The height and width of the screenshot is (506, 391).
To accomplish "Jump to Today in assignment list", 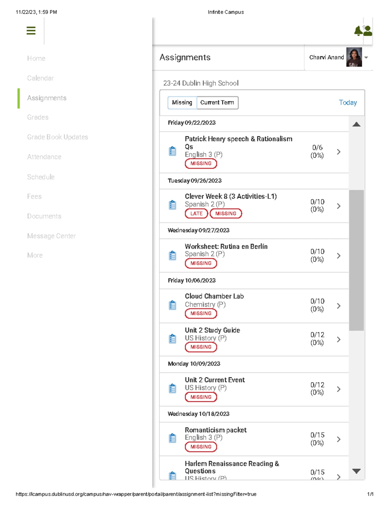I will click(348, 103).
